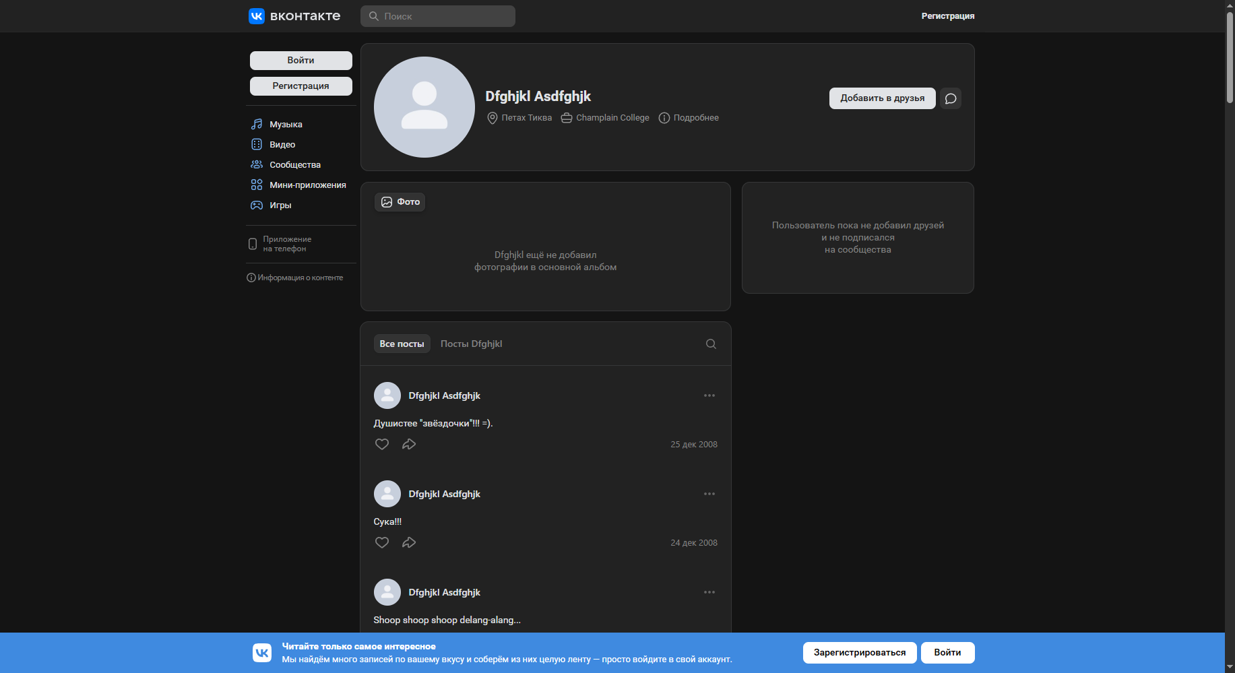Open Приложение на телефон link
The height and width of the screenshot is (673, 1235).
(287, 244)
